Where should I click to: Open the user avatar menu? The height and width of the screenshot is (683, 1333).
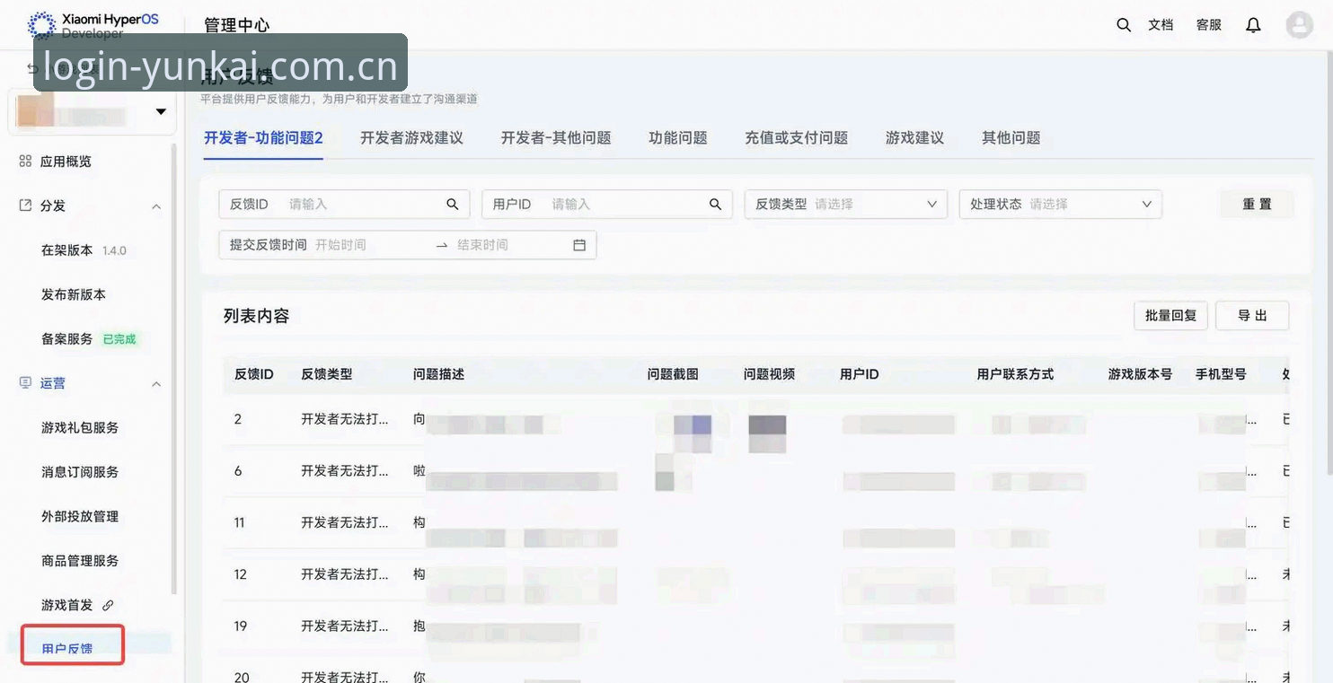pyautogui.click(x=1299, y=25)
